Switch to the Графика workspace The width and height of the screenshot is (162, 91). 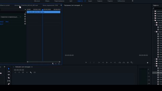[x=99, y=1]
